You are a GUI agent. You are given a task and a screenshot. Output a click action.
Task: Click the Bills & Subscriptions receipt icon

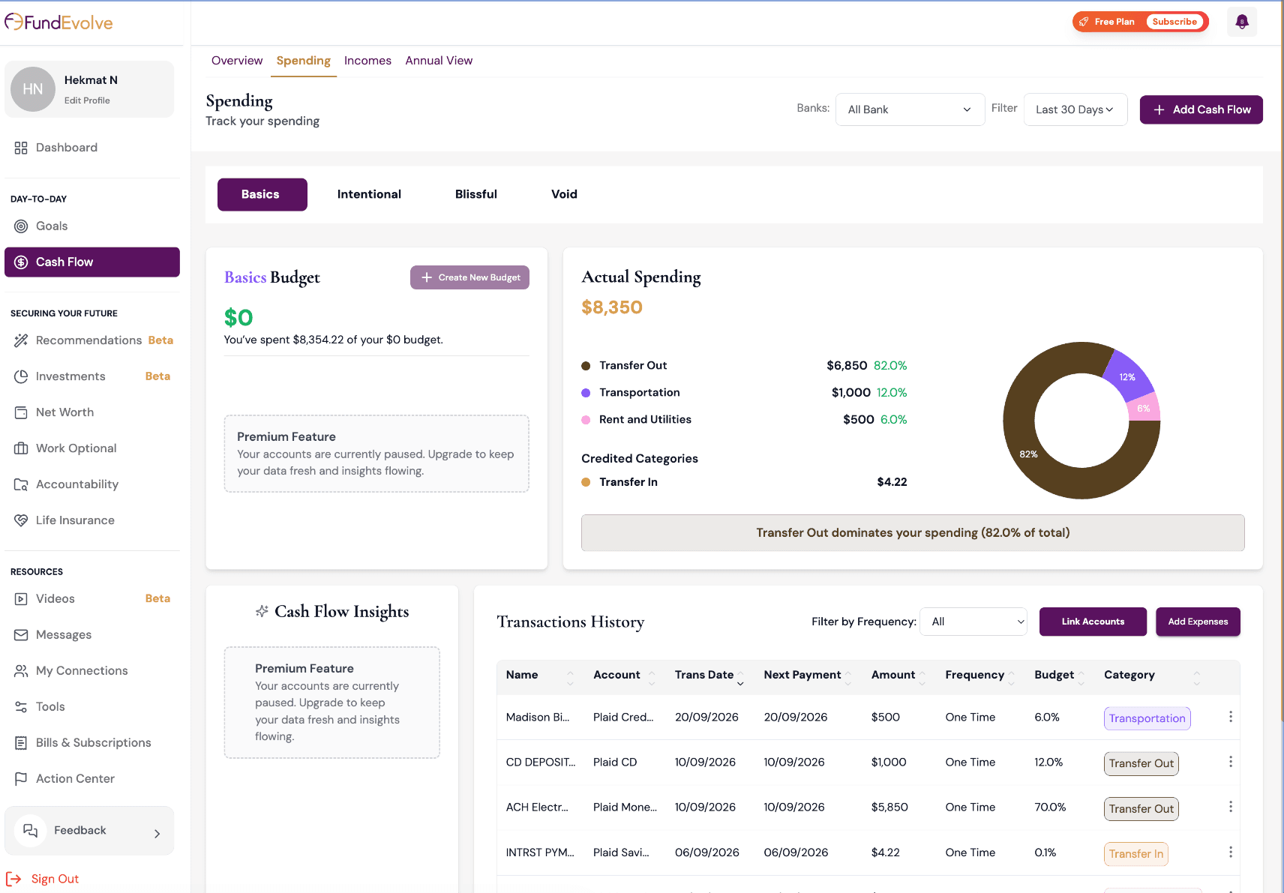click(x=21, y=743)
